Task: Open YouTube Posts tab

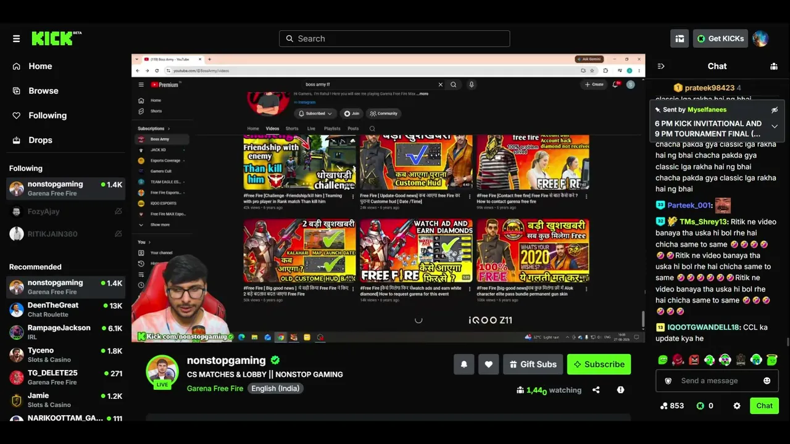Action: tap(353, 129)
